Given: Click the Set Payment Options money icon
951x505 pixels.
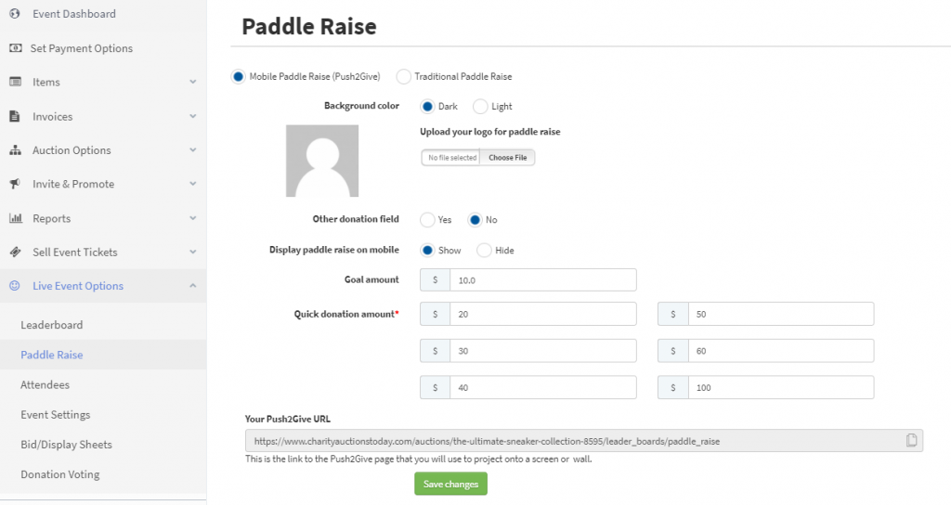Looking at the screenshot, I should [16, 48].
